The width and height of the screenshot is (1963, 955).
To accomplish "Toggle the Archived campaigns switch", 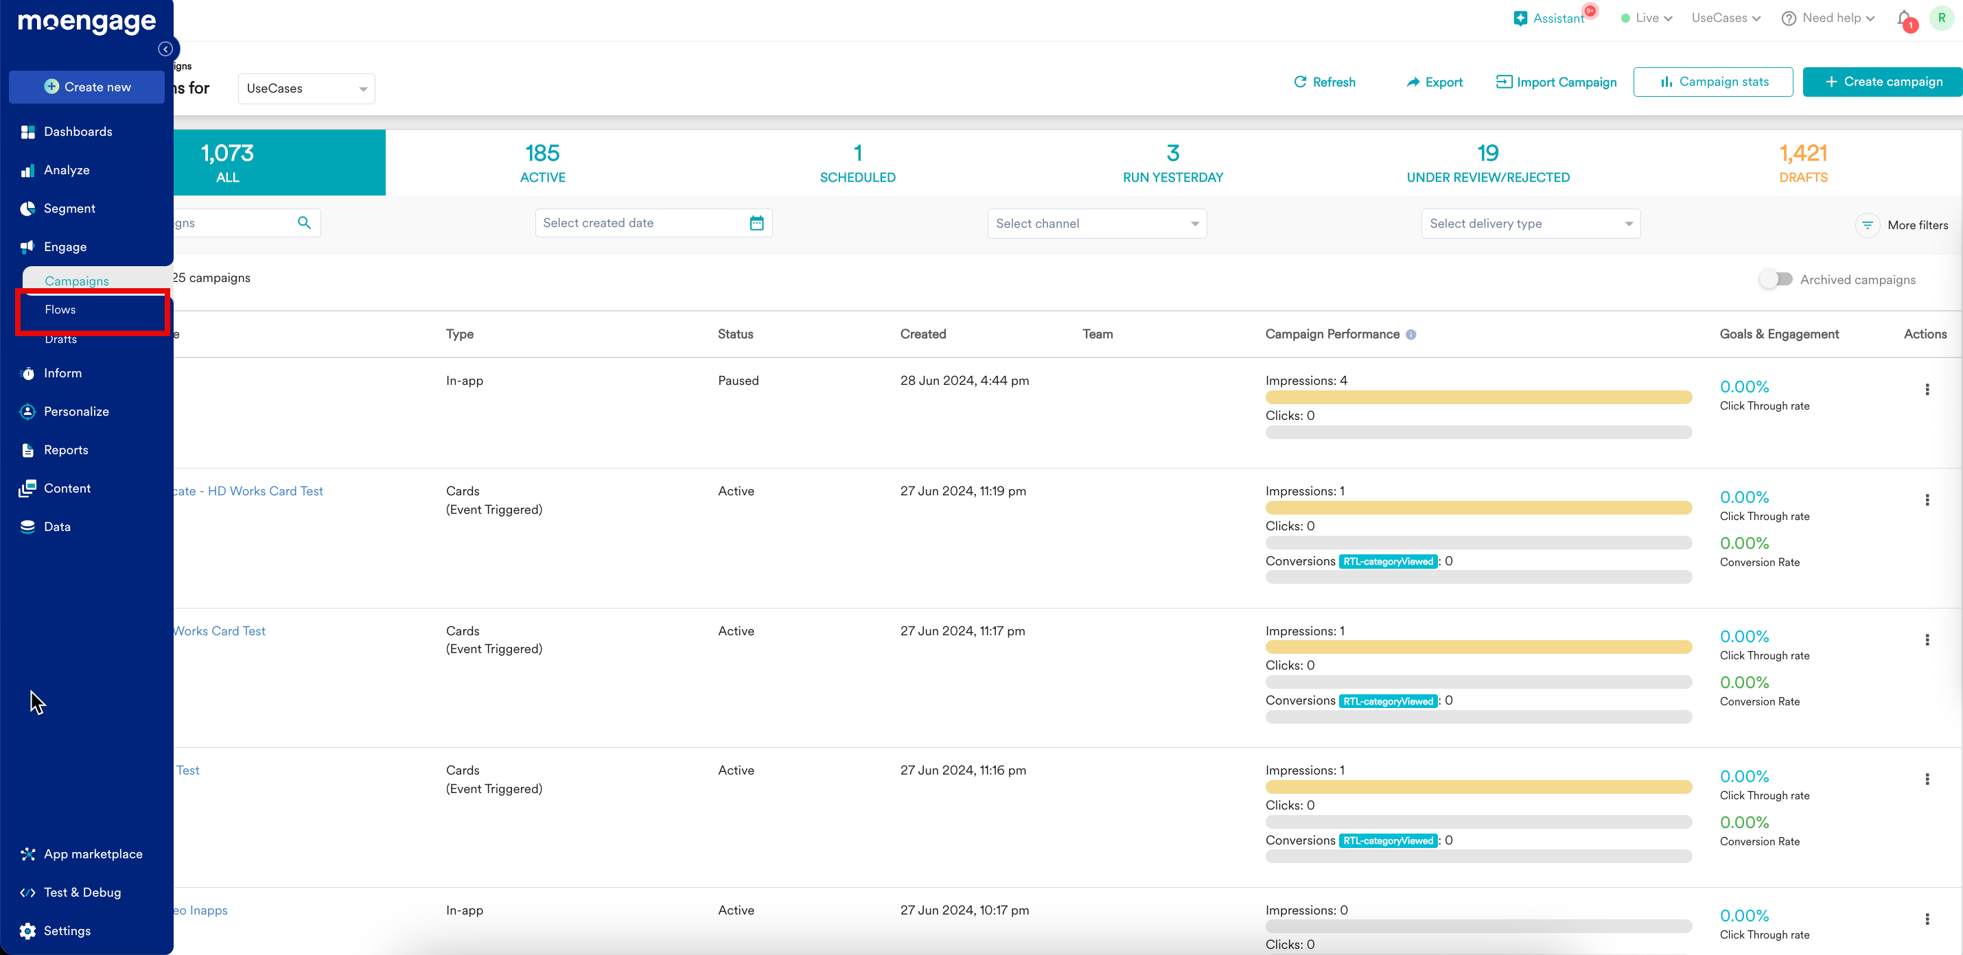I will 1776,279.
